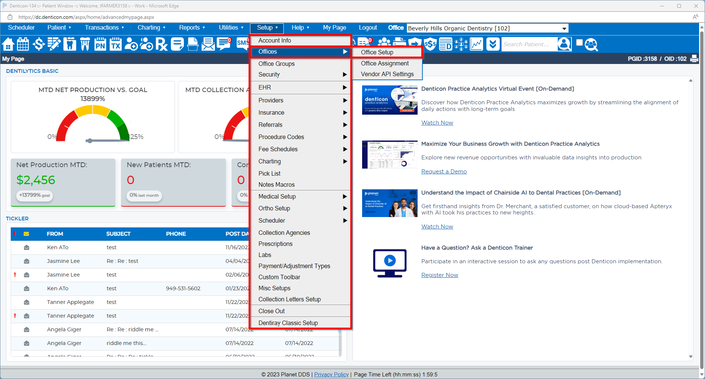Screen dimensions: 705x379
Task: Open the Utilities dropdown menu
Action: coord(231,27)
